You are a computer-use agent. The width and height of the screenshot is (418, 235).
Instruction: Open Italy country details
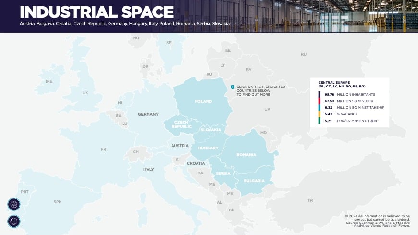(148, 169)
